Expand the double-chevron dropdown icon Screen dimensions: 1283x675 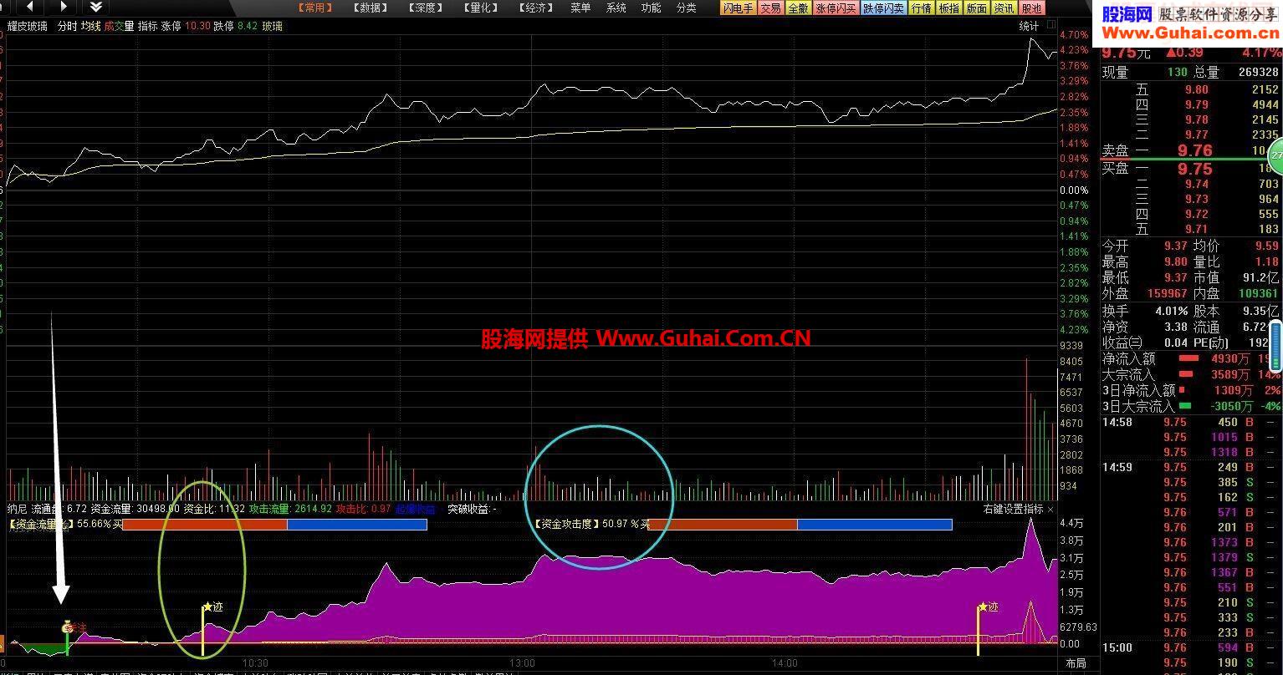coord(96,7)
